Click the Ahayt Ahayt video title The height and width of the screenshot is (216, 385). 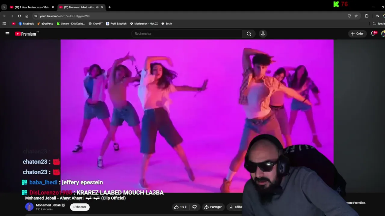click(x=75, y=198)
